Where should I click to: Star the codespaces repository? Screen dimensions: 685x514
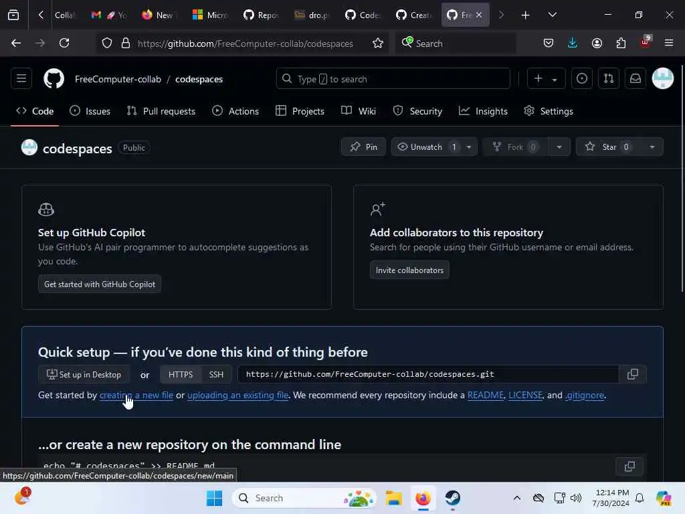609,147
